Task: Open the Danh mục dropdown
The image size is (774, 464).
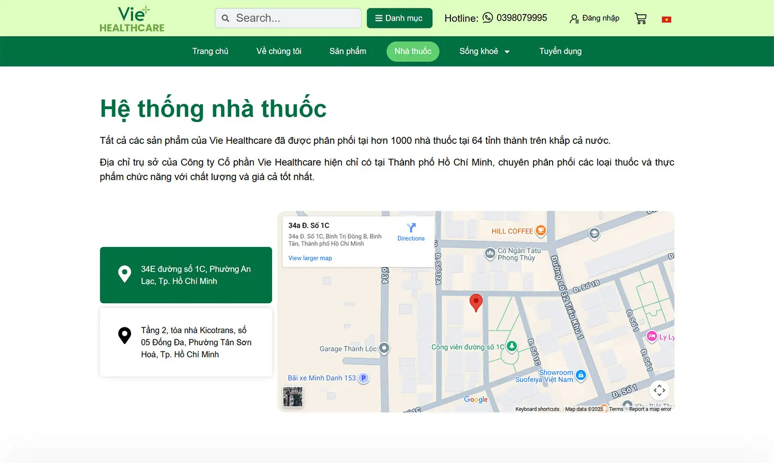Action: tap(399, 18)
